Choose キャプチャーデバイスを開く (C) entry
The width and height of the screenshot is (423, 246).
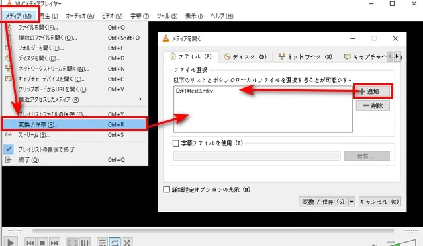coord(75,79)
